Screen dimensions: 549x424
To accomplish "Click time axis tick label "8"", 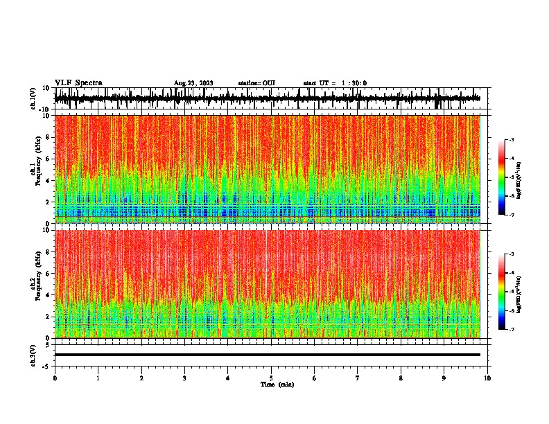I will 401,378.
